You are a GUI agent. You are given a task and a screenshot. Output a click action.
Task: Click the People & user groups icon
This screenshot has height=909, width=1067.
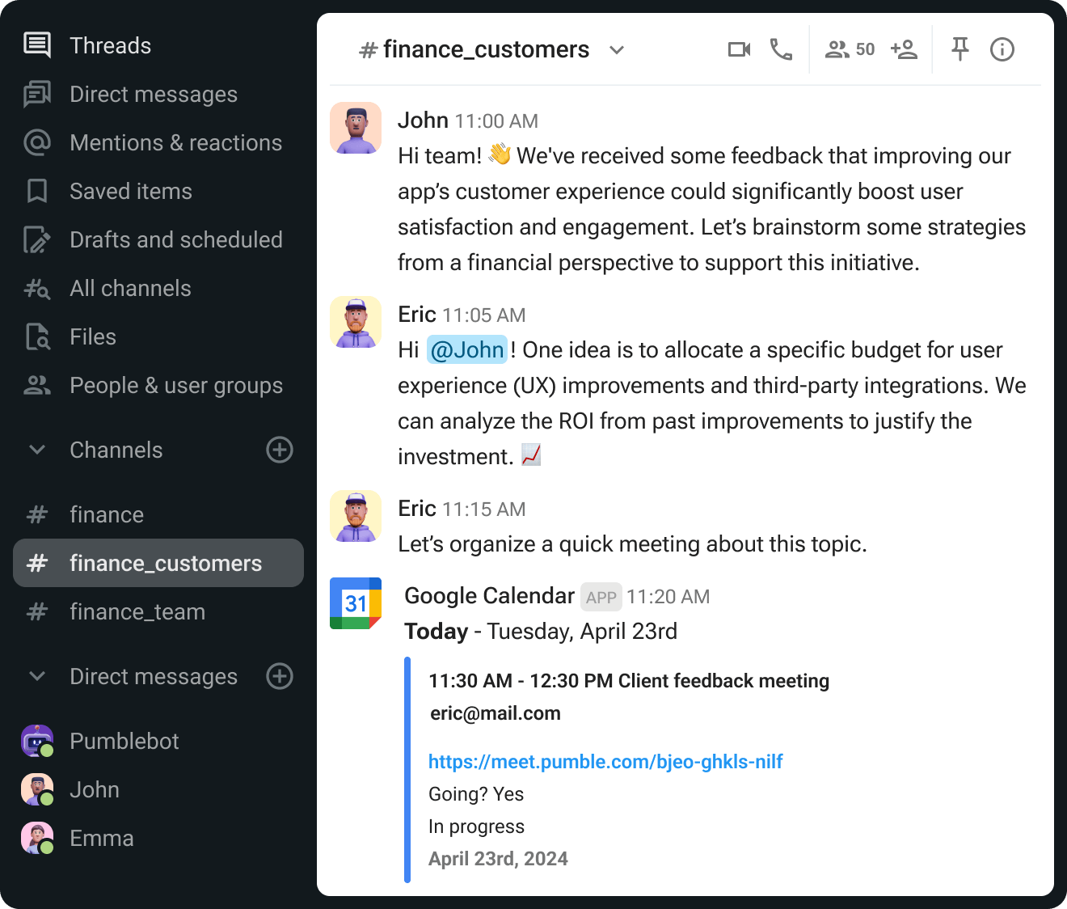[37, 385]
